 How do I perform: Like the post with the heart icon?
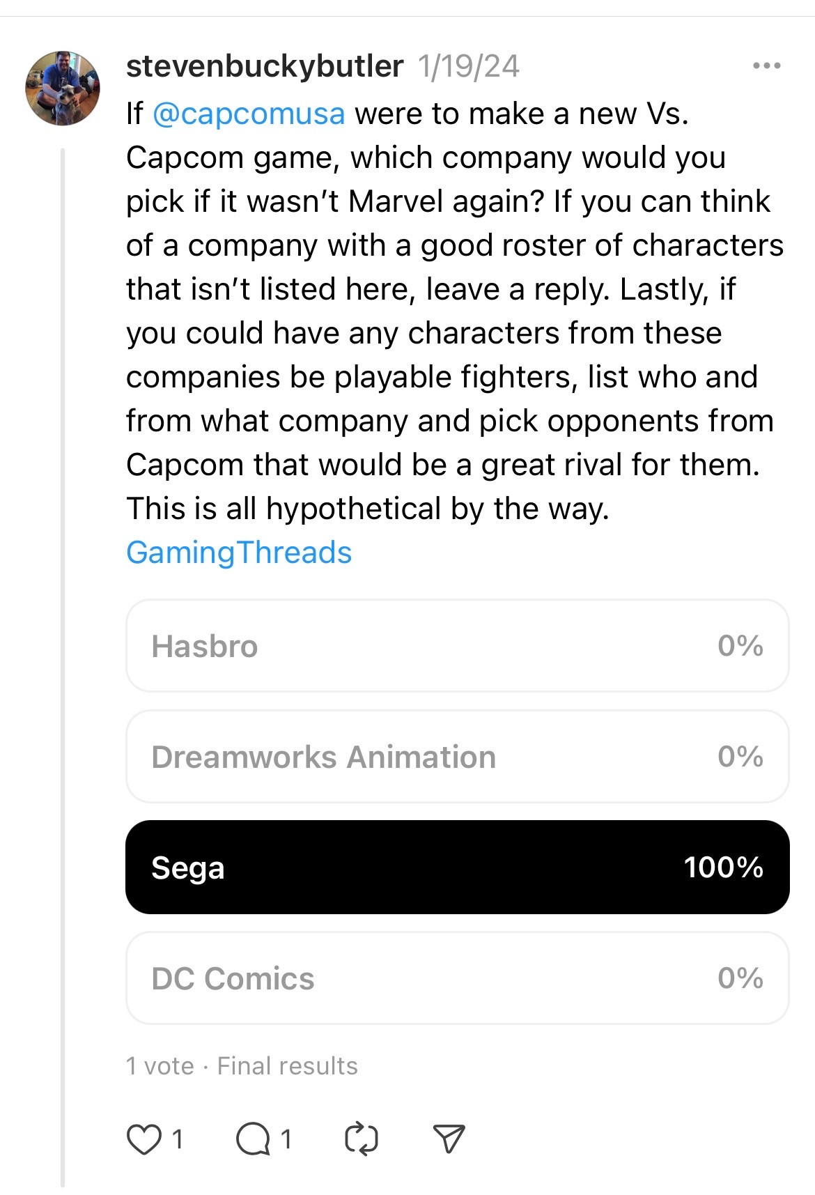[x=143, y=1139]
